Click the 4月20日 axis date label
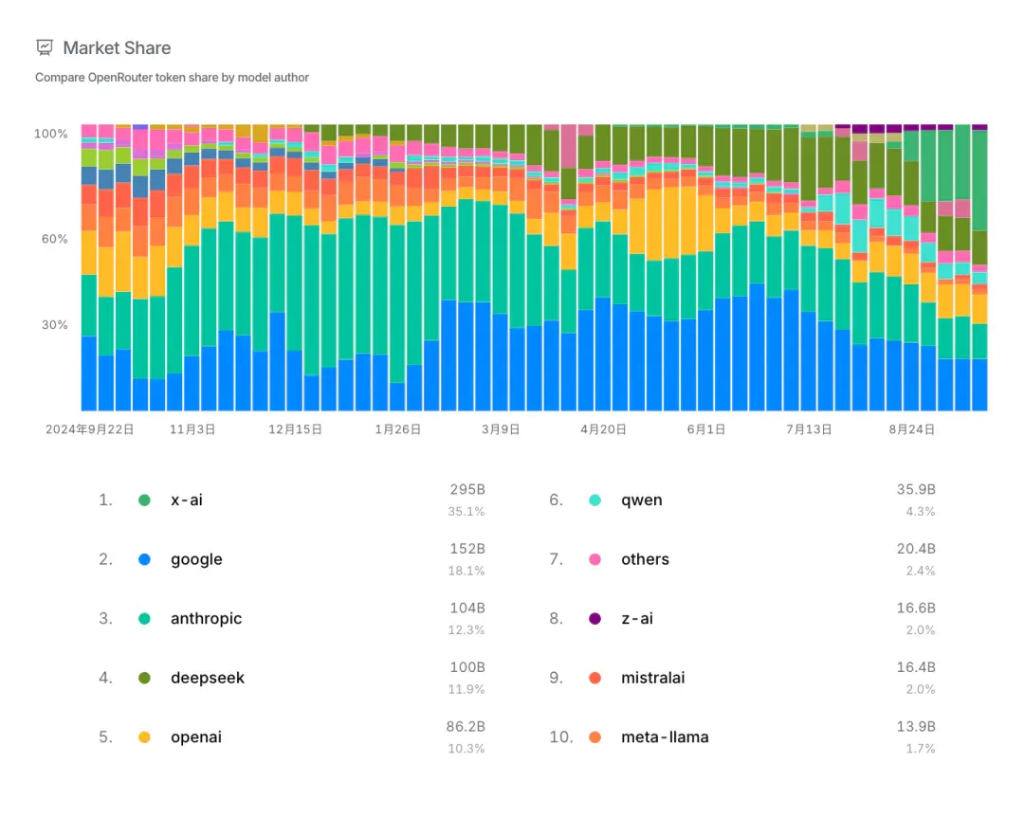Image resolution: width=1024 pixels, height=818 pixels. 603,429
